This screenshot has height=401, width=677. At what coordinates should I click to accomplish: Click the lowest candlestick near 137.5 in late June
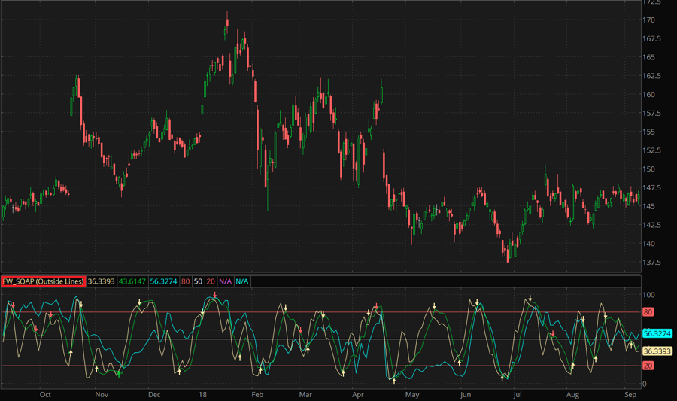(509, 256)
